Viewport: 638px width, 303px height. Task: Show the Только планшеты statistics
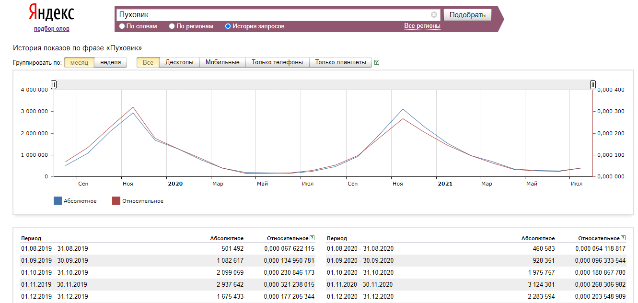point(340,62)
